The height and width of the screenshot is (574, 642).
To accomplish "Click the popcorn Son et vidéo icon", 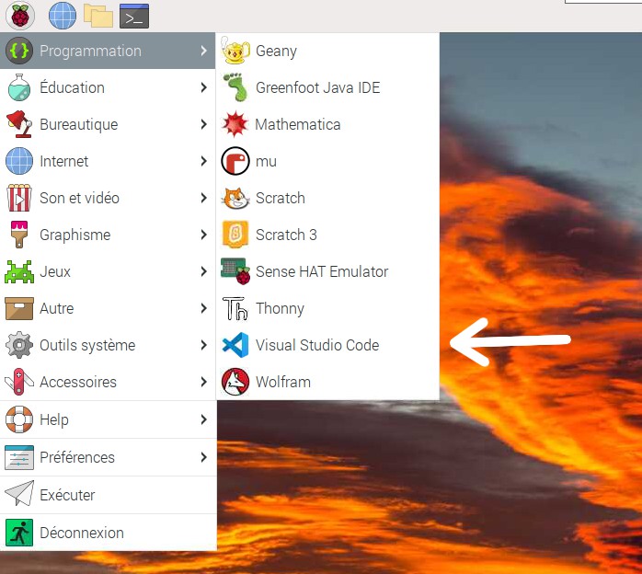I will point(19,198).
